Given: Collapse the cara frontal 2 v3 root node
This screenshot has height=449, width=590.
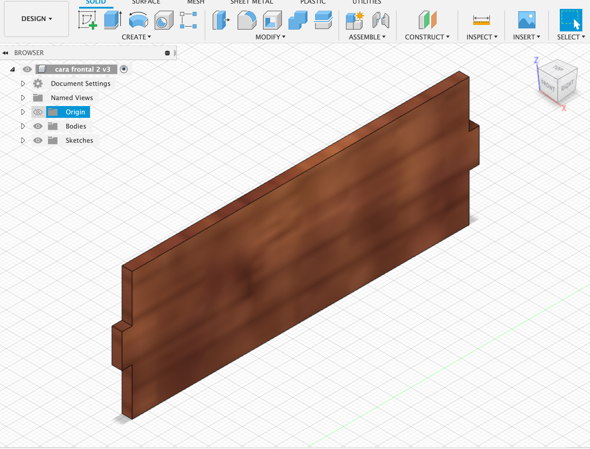Looking at the screenshot, I should pos(12,69).
